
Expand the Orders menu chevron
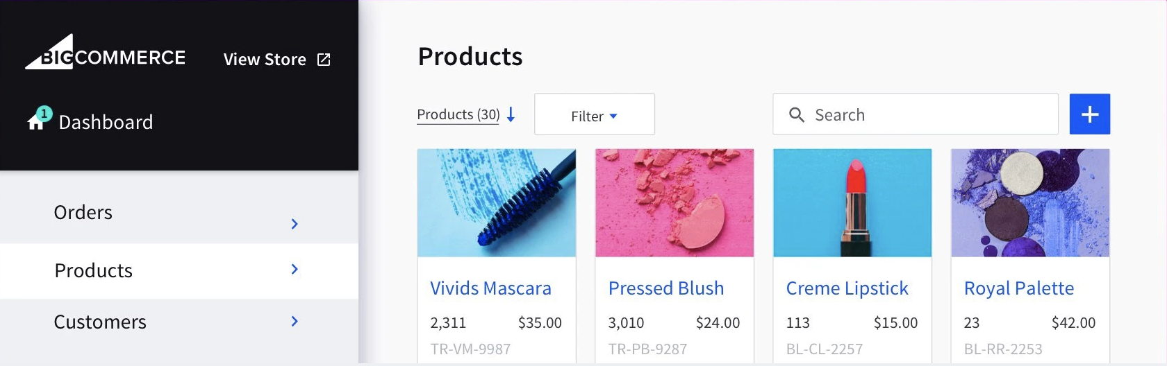pos(295,224)
